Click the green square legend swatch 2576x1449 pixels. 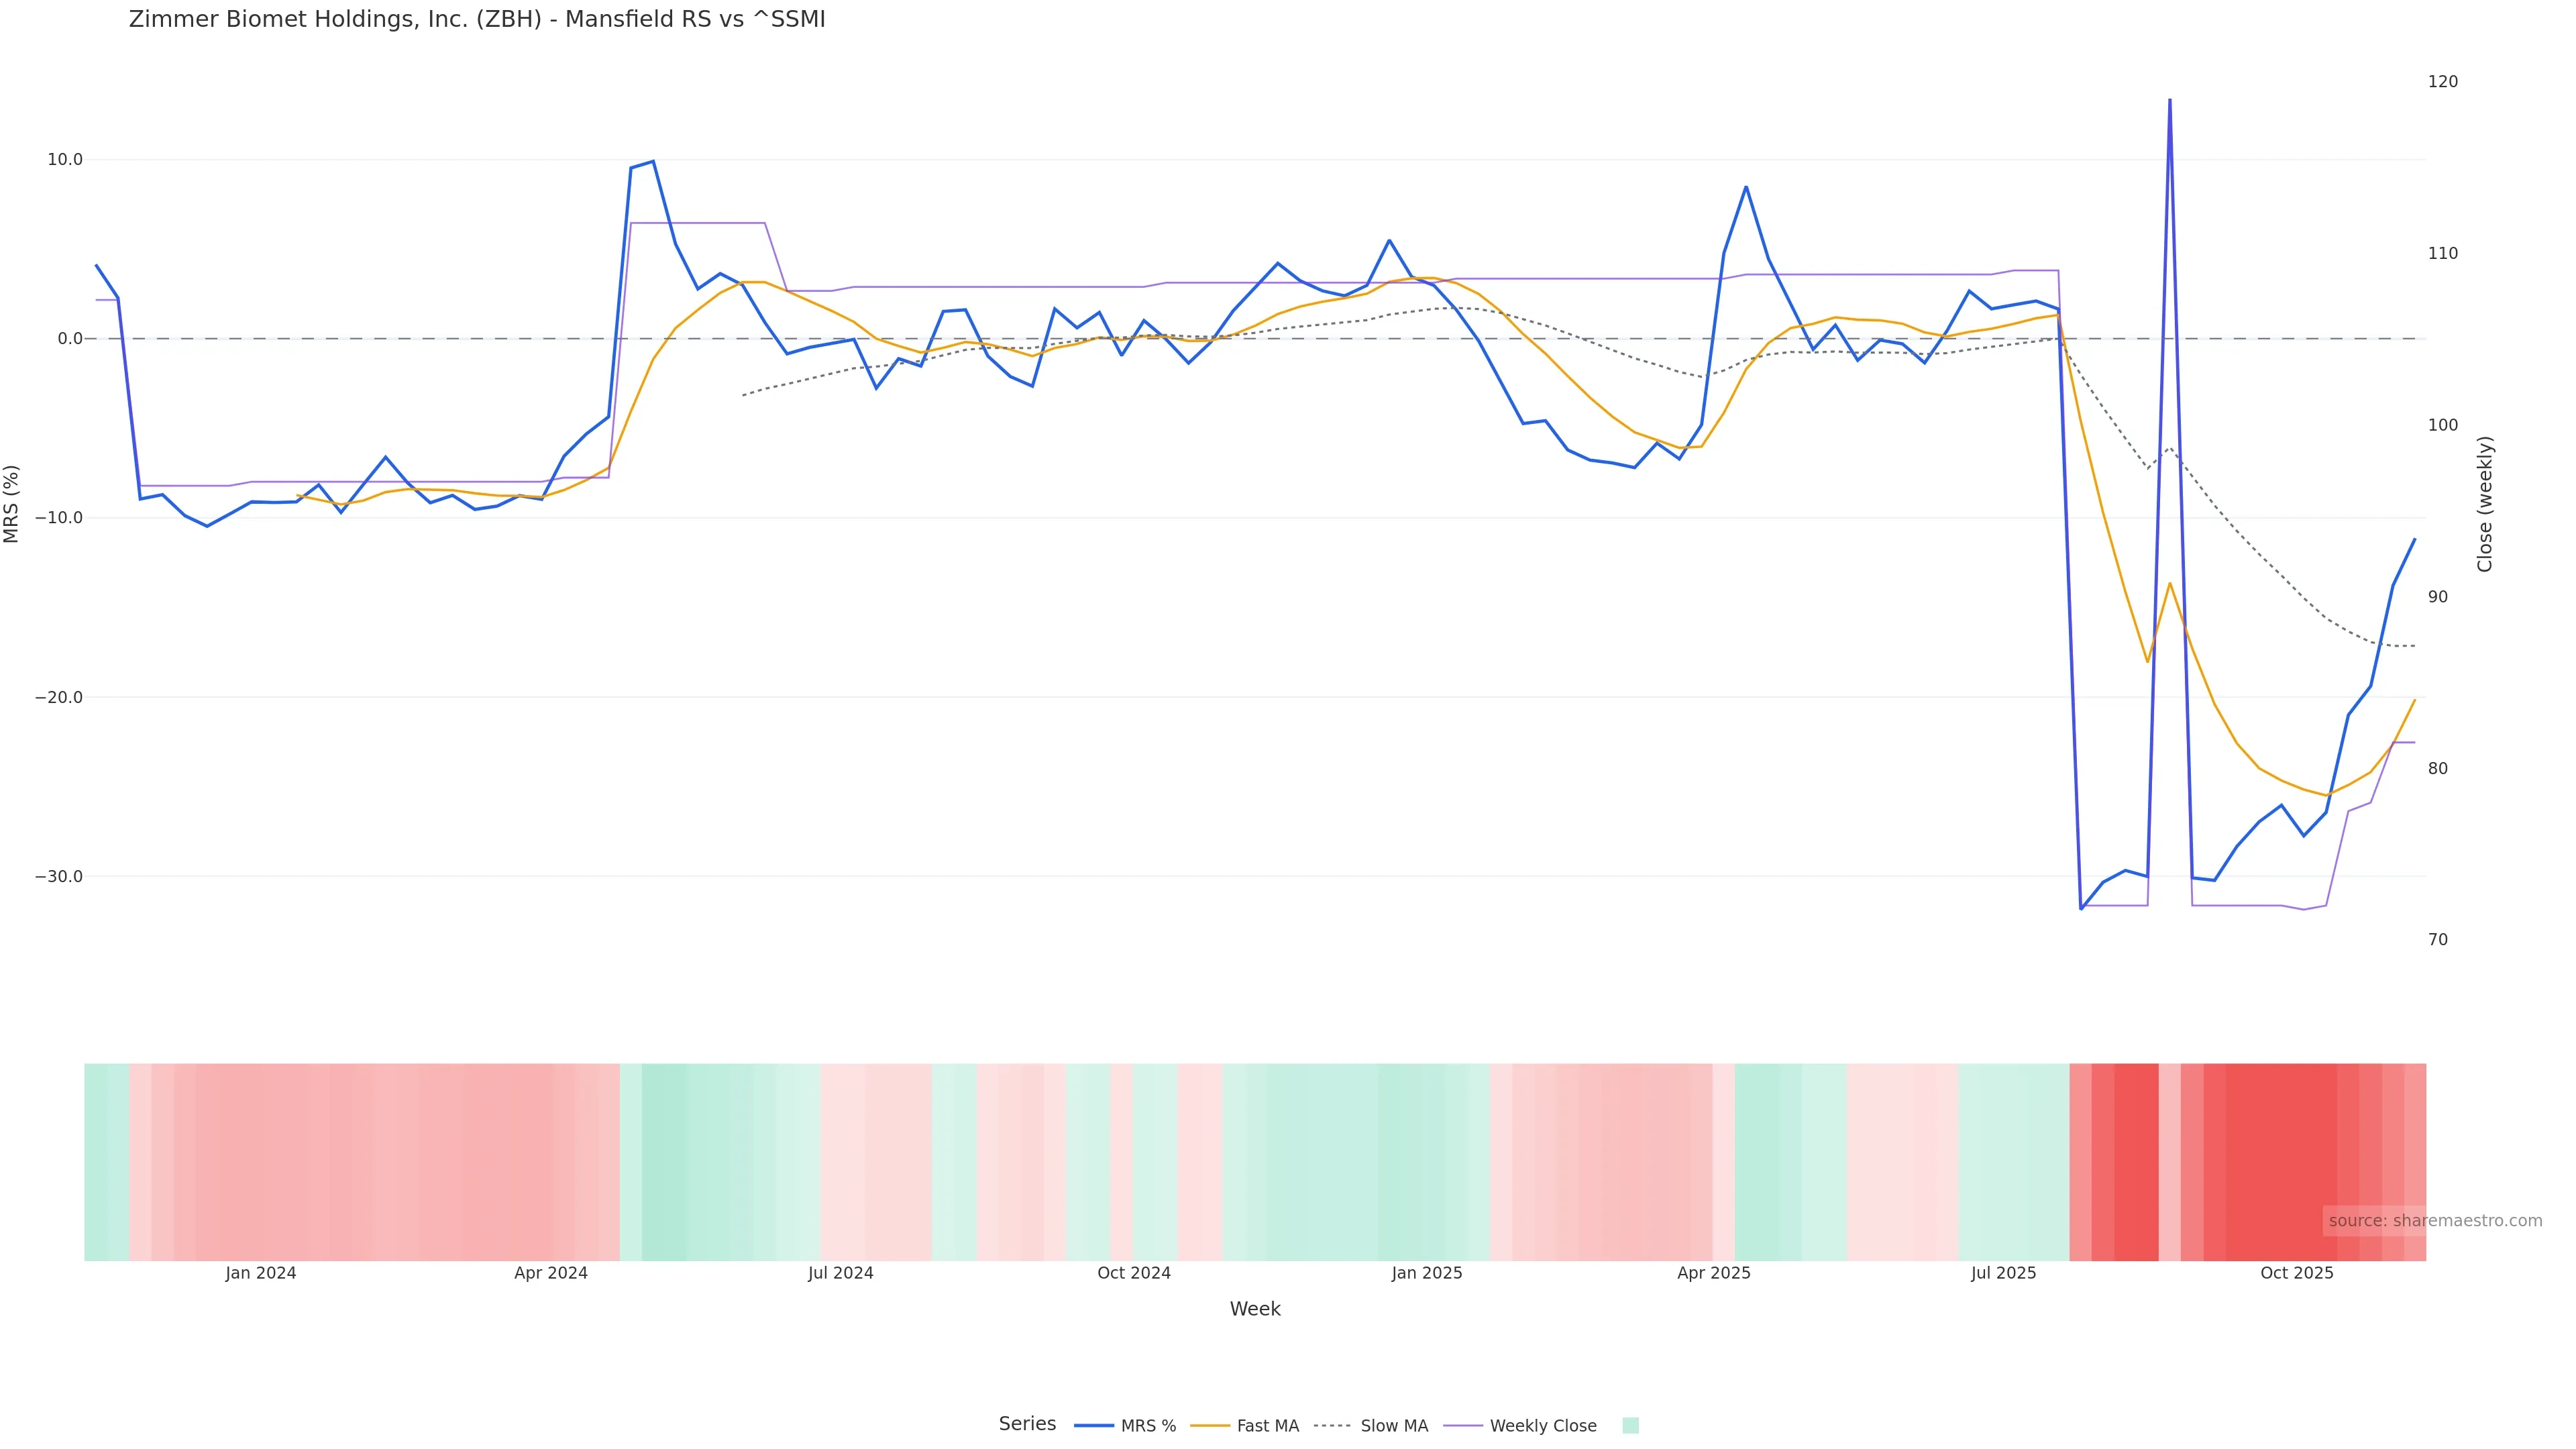1630,1426
